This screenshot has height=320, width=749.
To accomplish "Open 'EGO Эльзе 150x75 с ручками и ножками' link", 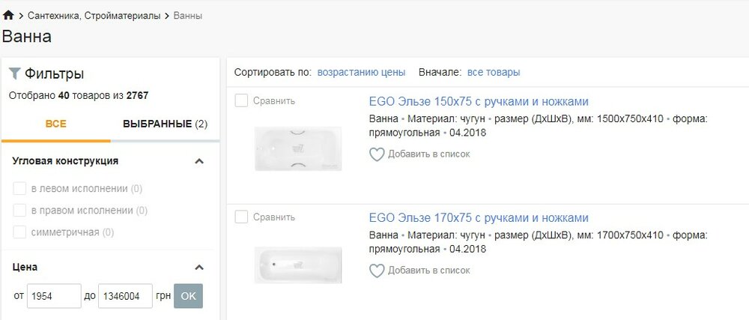I will pyautogui.click(x=479, y=102).
